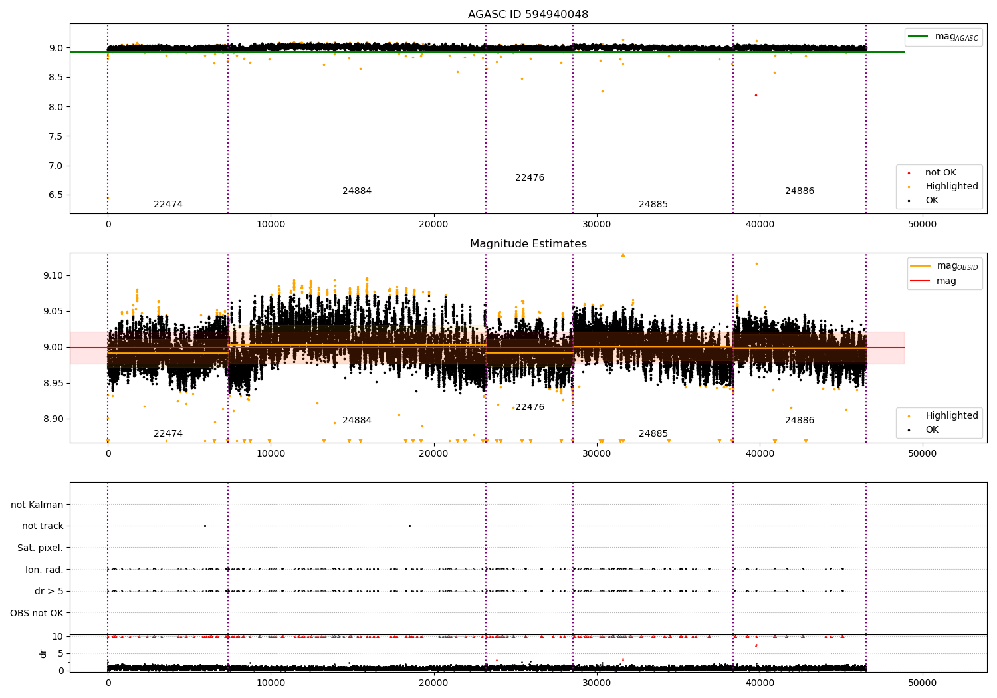This screenshot has height=698, width=997.
Task: Click the '8.0' y-axis tick label
Action: (55, 107)
